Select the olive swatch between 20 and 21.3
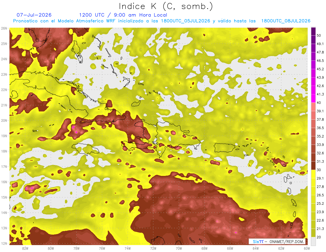The width and height of the screenshot is (326, 252). 313,233
